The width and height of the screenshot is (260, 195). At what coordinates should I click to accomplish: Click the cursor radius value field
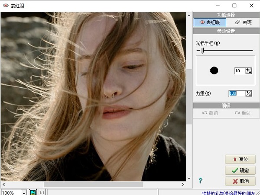tap(239, 71)
